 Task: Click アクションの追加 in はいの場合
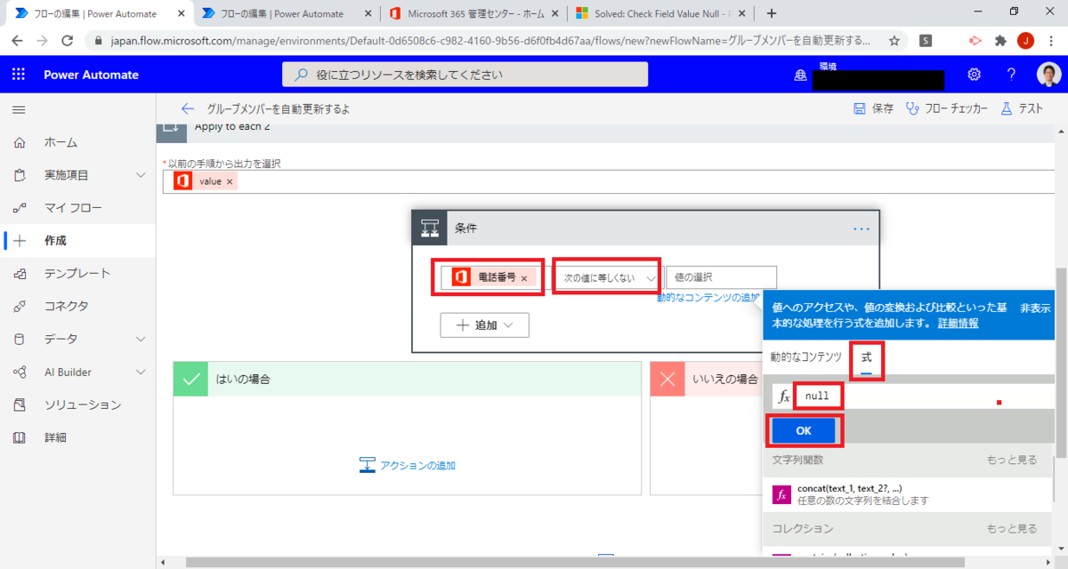408,466
